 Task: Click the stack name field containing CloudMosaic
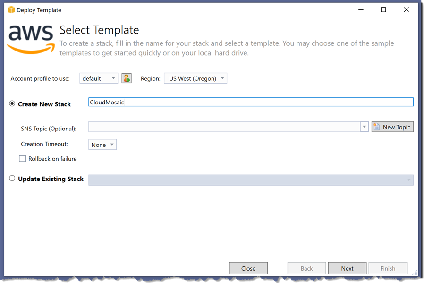pyautogui.click(x=251, y=102)
